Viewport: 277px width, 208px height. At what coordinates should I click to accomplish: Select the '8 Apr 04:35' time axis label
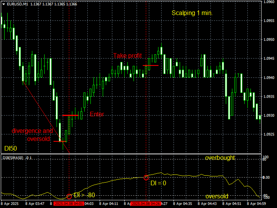pos(182,204)
